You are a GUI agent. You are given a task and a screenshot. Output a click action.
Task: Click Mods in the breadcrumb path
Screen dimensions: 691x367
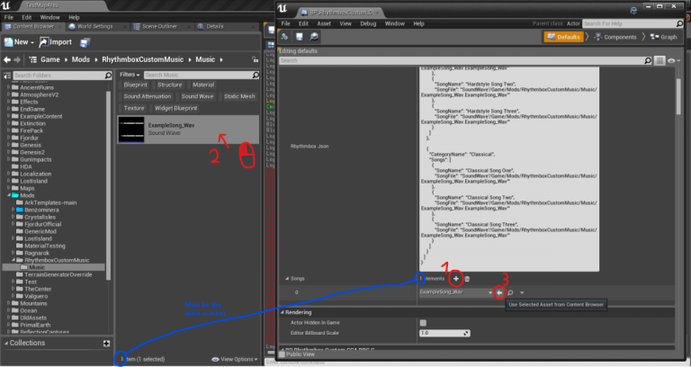tap(81, 59)
